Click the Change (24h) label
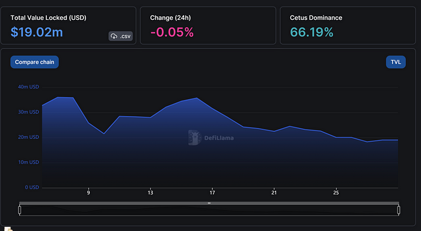421x231 pixels. 170,17
